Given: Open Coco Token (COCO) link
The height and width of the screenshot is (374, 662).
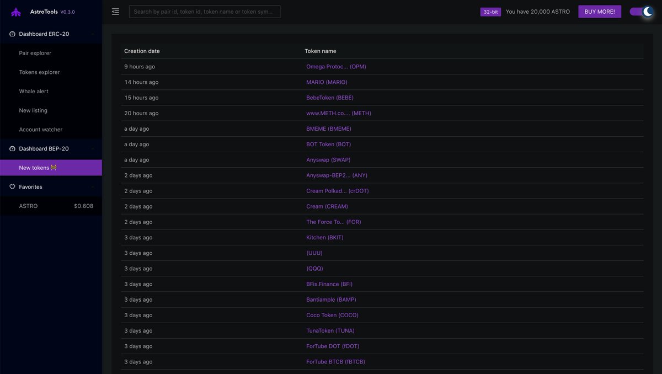Looking at the screenshot, I should [x=332, y=315].
